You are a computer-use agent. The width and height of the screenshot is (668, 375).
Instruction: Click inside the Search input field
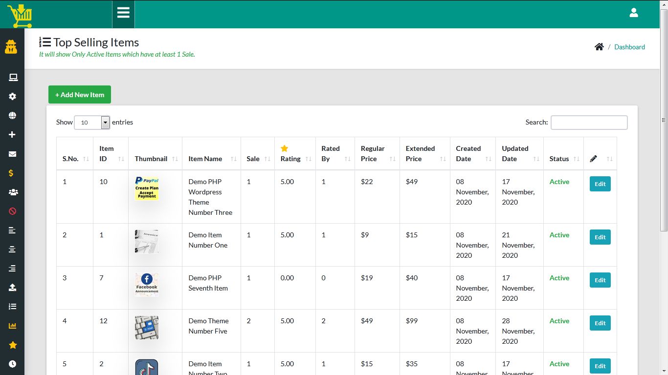(589, 123)
